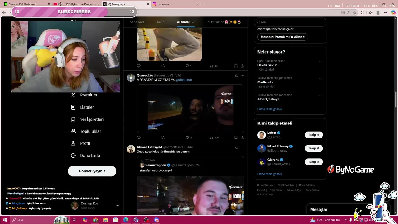
Task: Open File Explorer from the taskbar
Action: pyautogui.click(x=105, y=220)
